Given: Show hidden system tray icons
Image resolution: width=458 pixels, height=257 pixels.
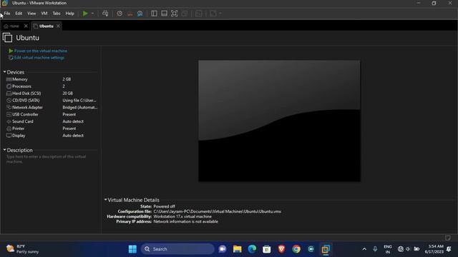Looking at the screenshot, I should point(364,249).
